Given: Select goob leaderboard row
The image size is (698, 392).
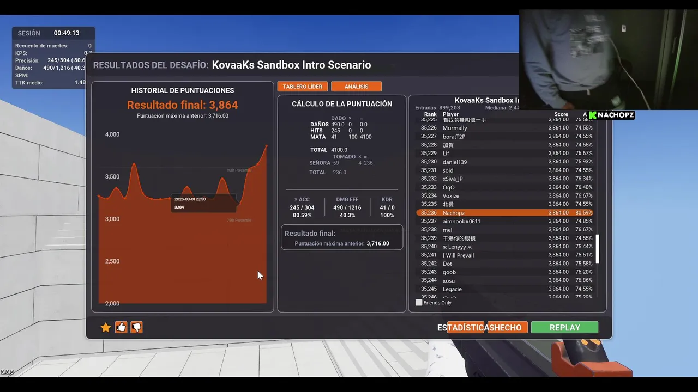Looking at the screenshot, I should point(505,272).
